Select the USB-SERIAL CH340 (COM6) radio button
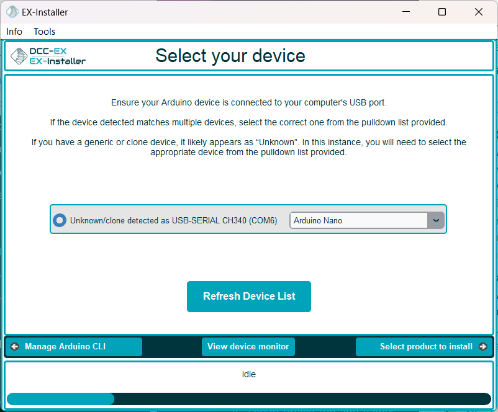The width and height of the screenshot is (498, 412). click(x=60, y=220)
